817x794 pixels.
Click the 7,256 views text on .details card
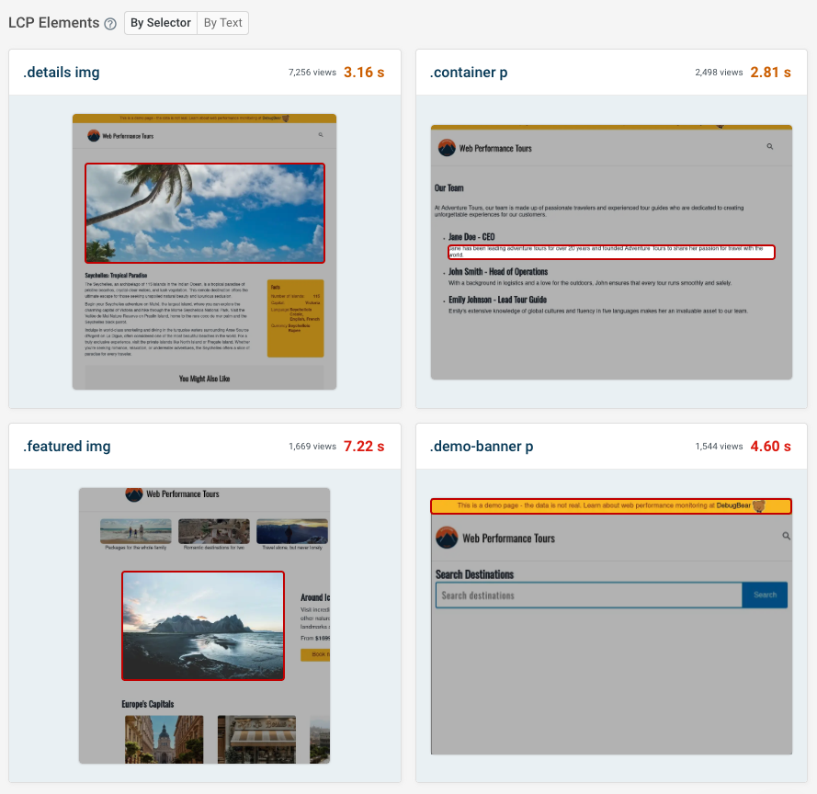click(x=312, y=72)
